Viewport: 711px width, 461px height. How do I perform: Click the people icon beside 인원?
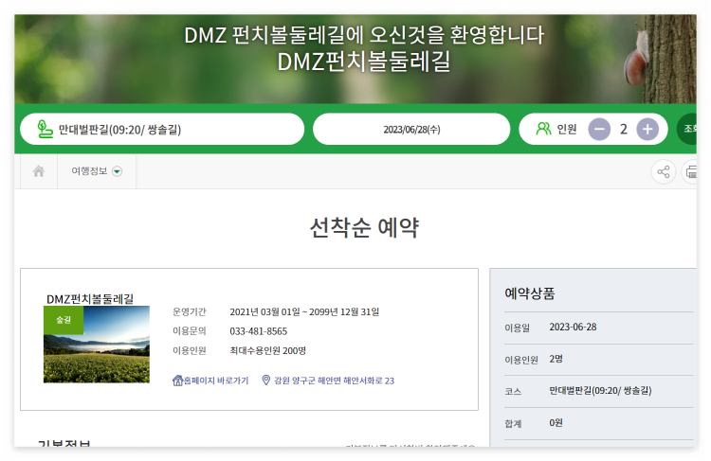point(543,129)
